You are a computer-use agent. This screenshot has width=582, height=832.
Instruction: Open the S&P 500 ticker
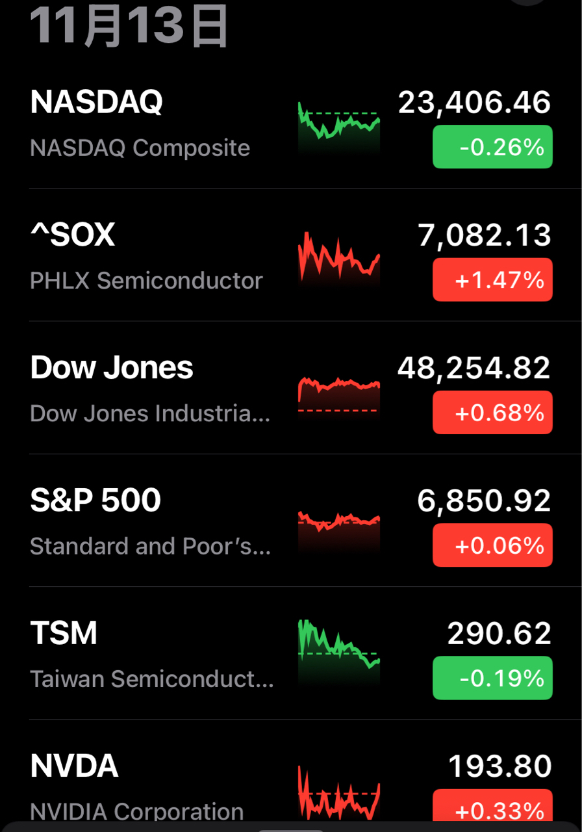point(95,500)
